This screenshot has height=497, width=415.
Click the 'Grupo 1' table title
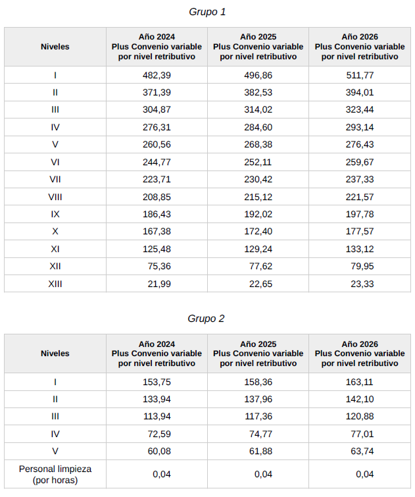click(x=207, y=12)
